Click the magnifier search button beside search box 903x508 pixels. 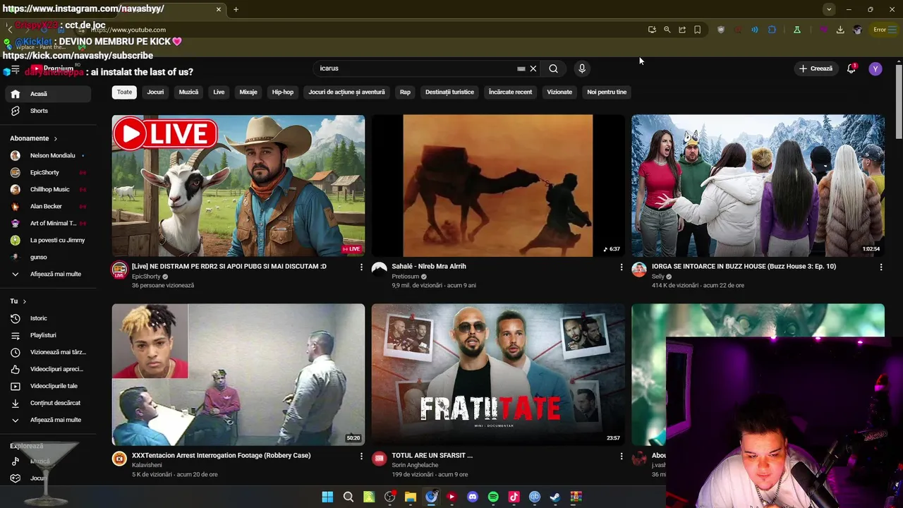tap(553, 68)
